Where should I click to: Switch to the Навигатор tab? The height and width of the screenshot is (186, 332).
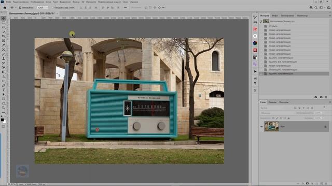pyautogui.click(x=302, y=16)
